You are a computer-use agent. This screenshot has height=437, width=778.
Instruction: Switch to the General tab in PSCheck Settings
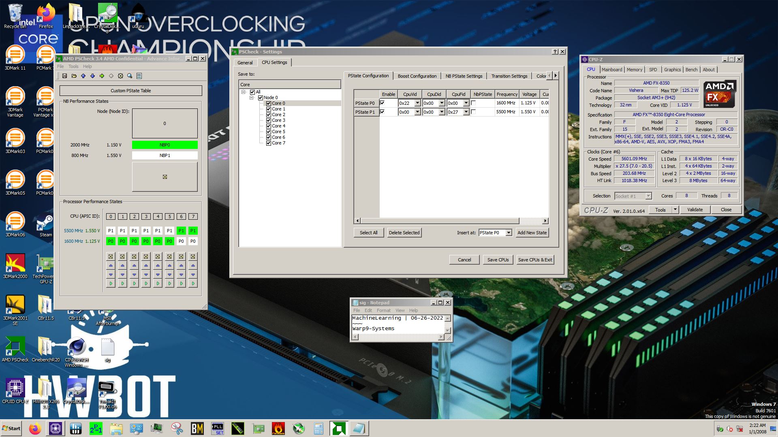(x=245, y=63)
